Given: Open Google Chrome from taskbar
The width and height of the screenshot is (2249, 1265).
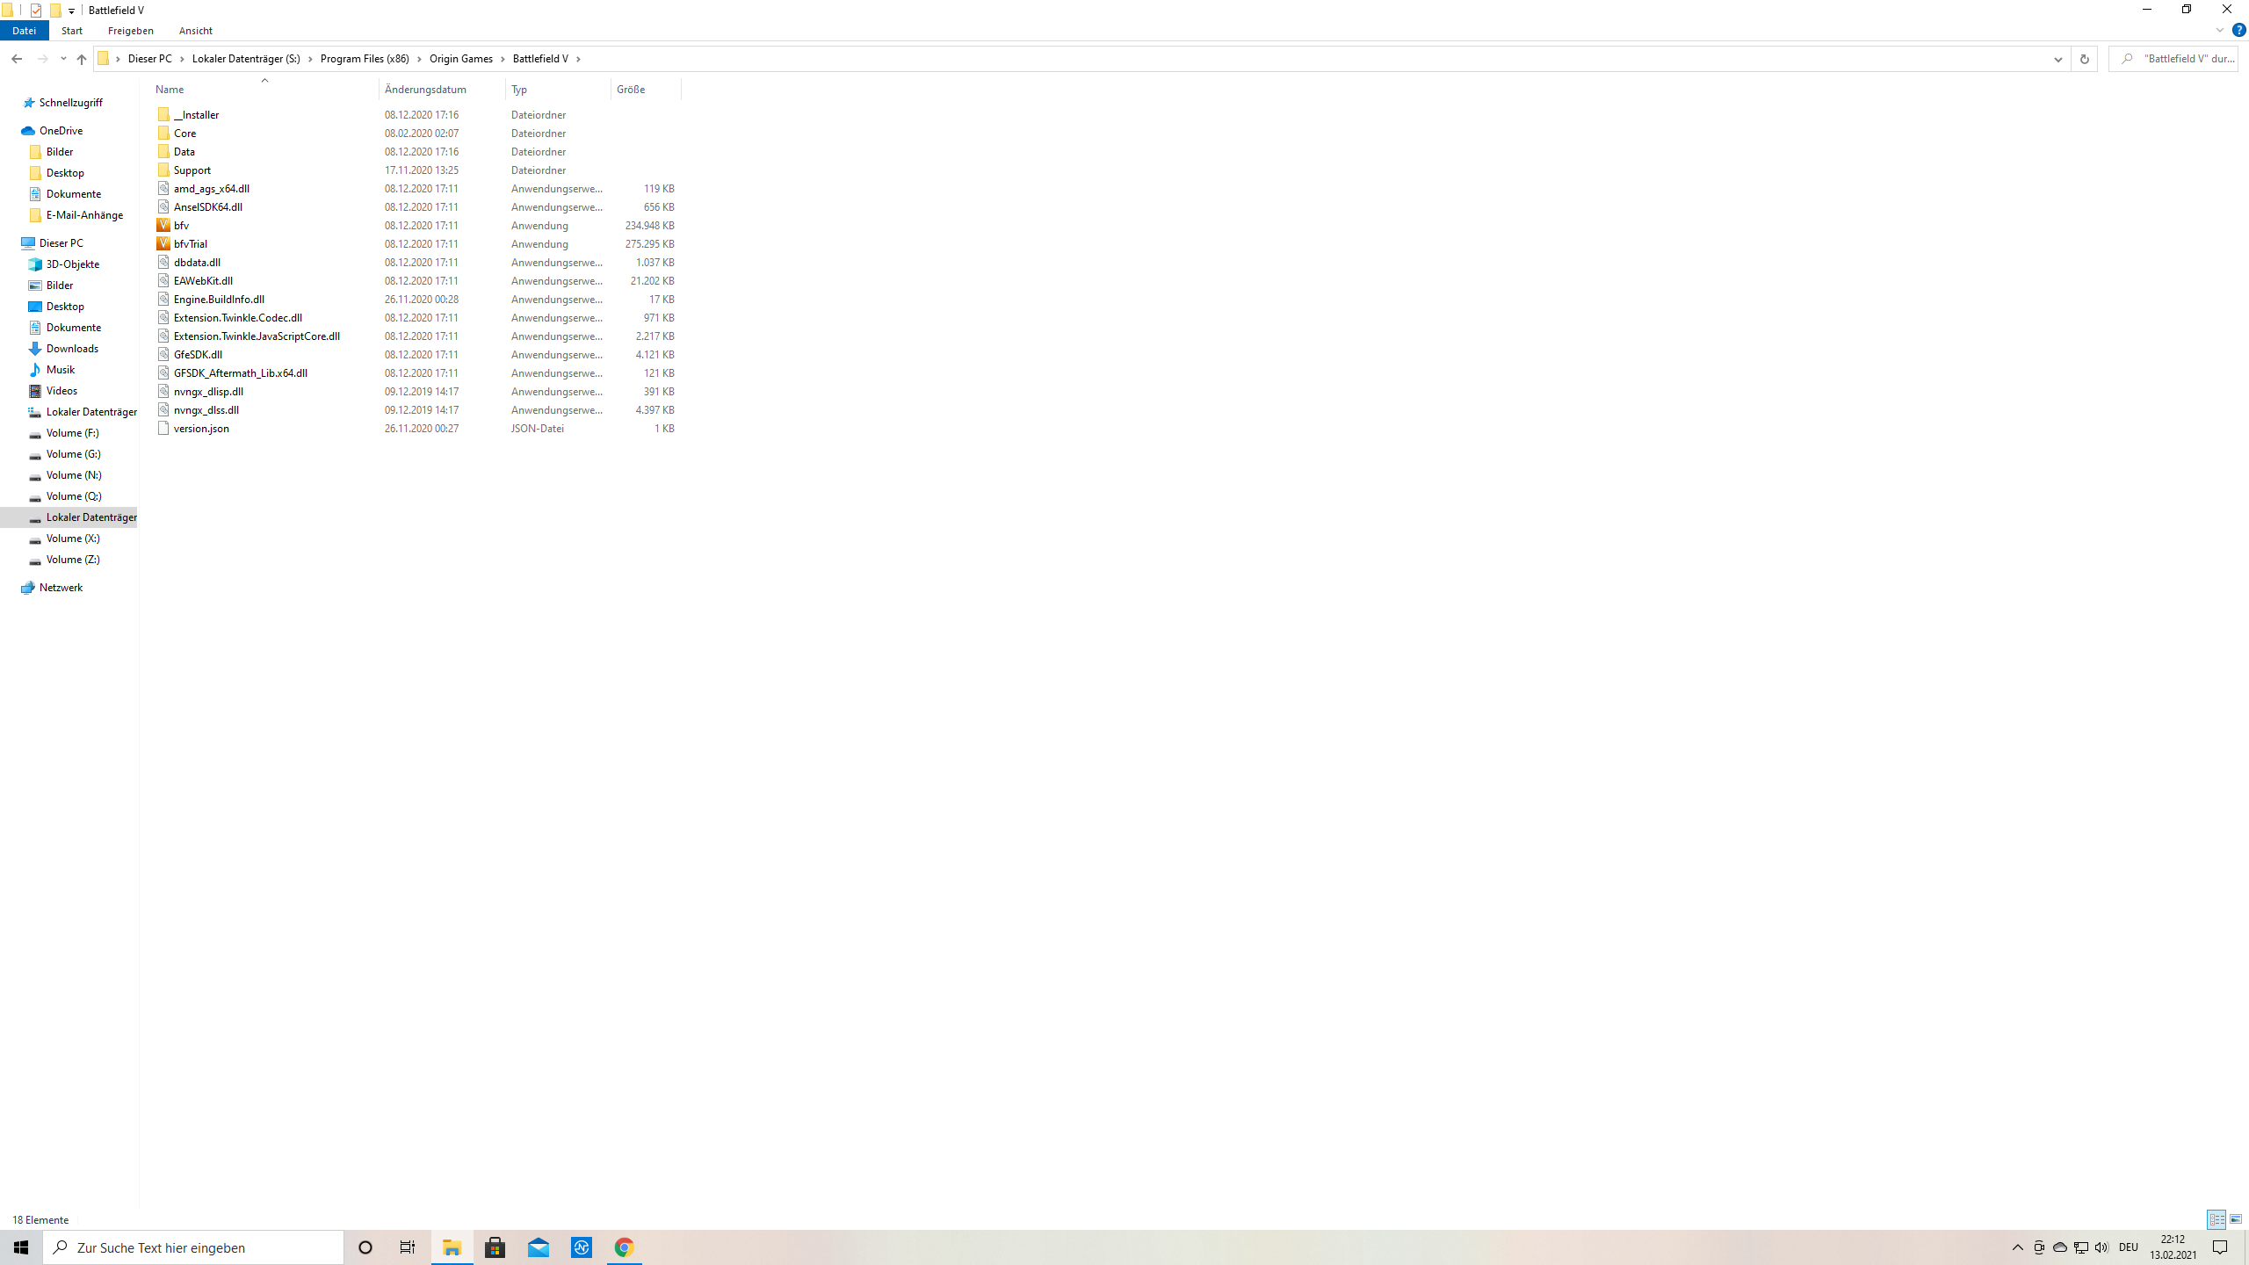Looking at the screenshot, I should coord(624,1247).
